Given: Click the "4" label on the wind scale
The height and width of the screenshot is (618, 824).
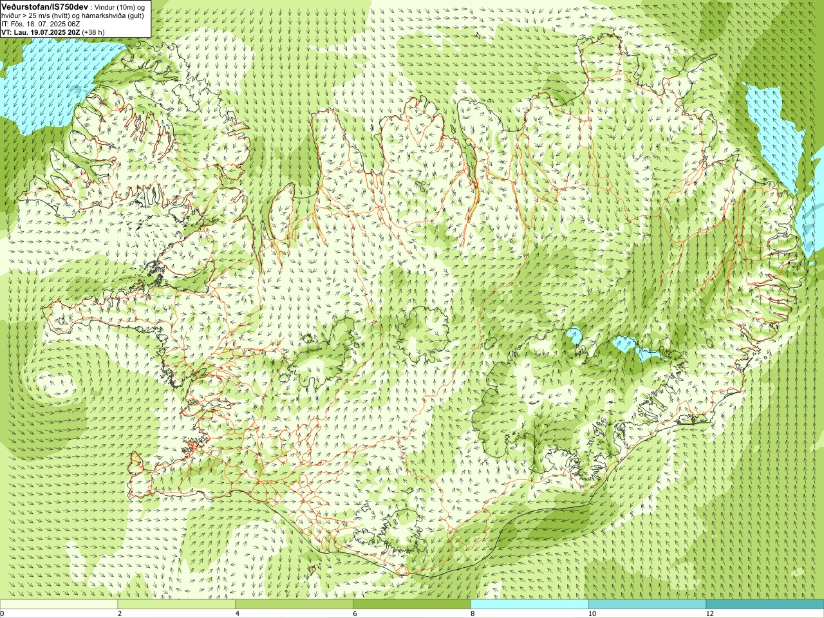Looking at the screenshot, I should [238, 613].
